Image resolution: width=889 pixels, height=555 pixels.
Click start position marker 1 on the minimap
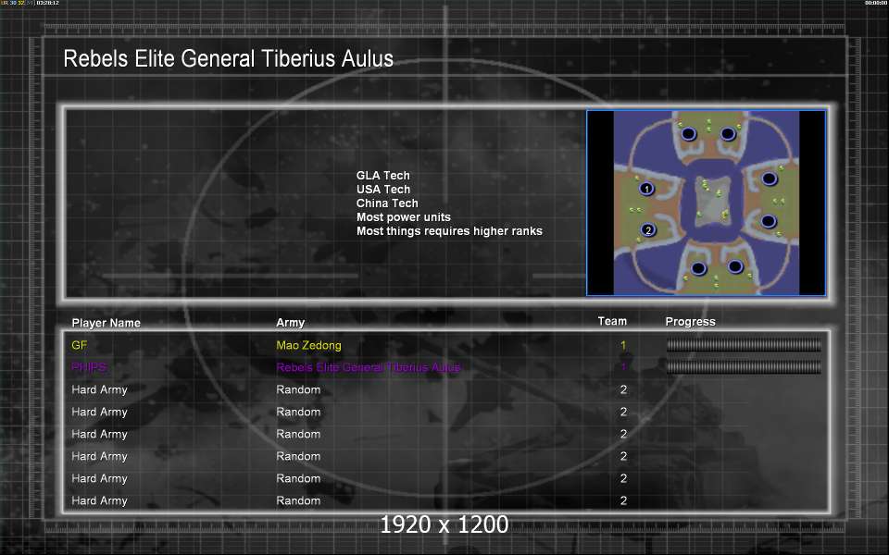[x=647, y=189]
